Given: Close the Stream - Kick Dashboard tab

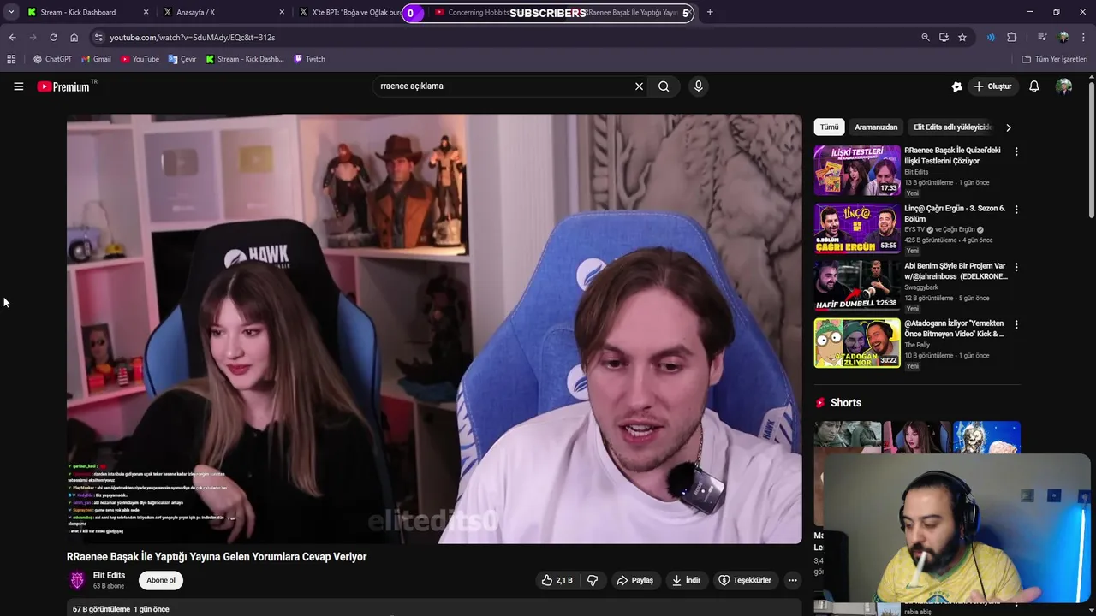Looking at the screenshot, I should pos(146,12).
